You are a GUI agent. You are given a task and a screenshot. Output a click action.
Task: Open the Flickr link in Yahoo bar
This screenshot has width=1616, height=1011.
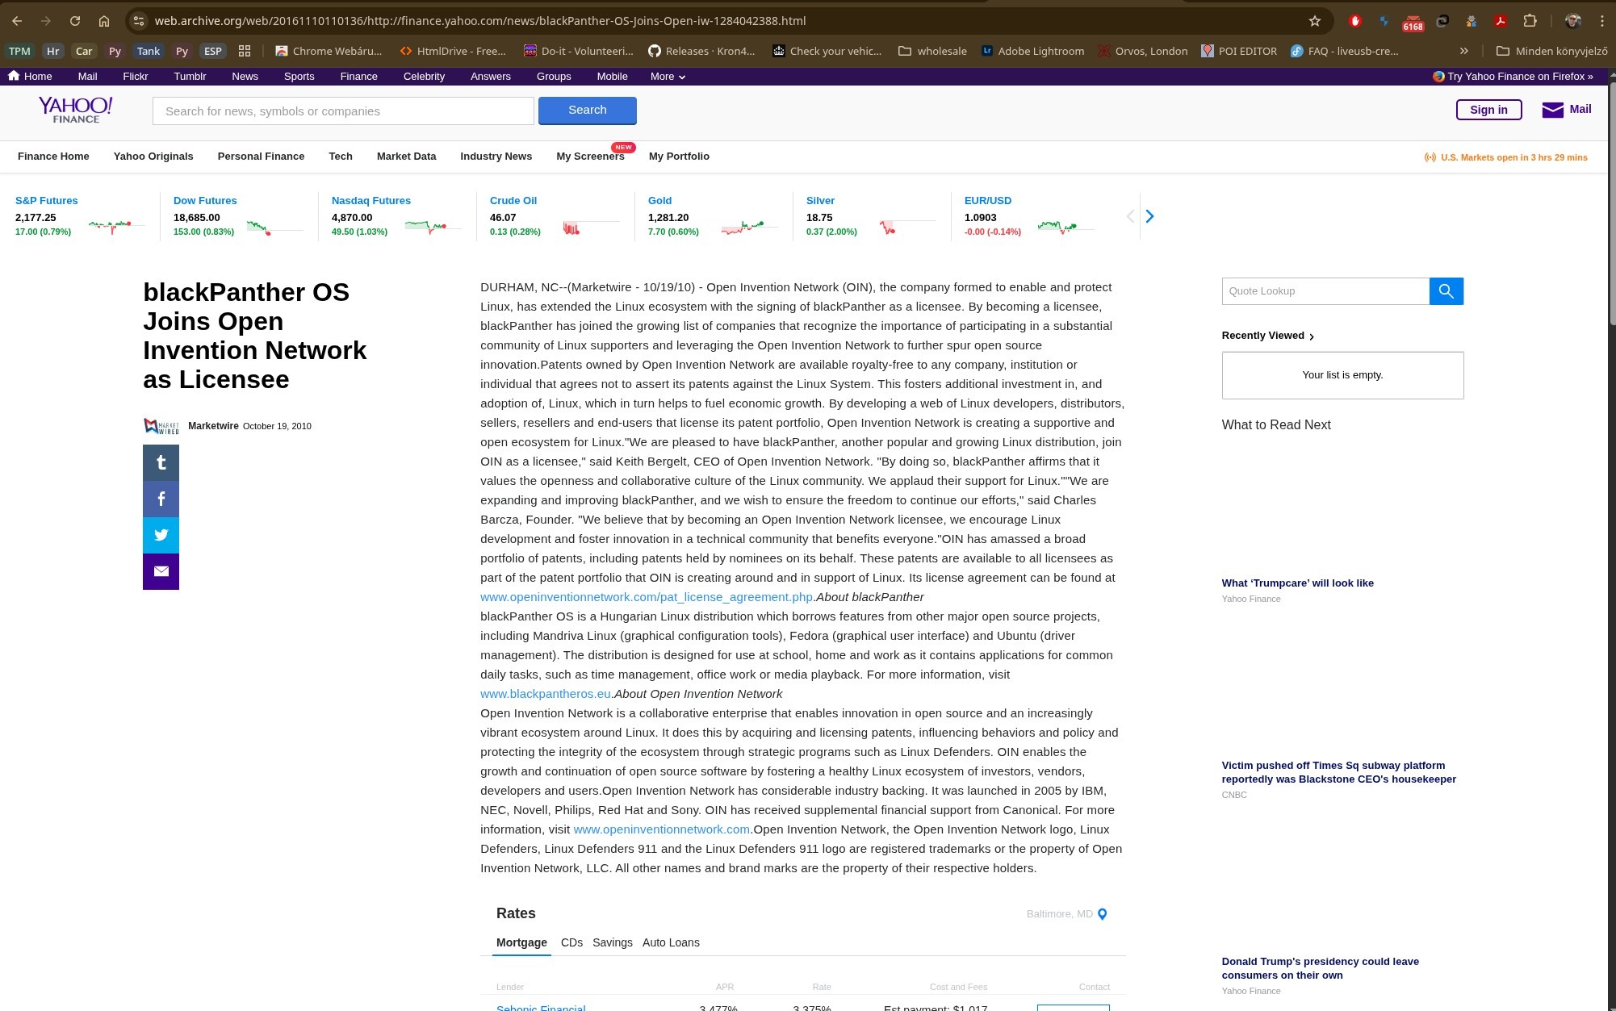(x=135, y=76)
